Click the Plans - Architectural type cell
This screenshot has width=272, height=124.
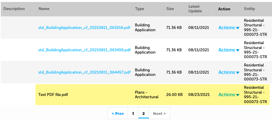point(146,95)
